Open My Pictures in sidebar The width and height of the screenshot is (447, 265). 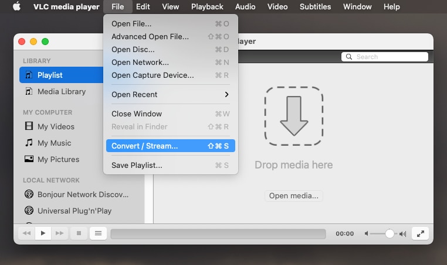58,159
